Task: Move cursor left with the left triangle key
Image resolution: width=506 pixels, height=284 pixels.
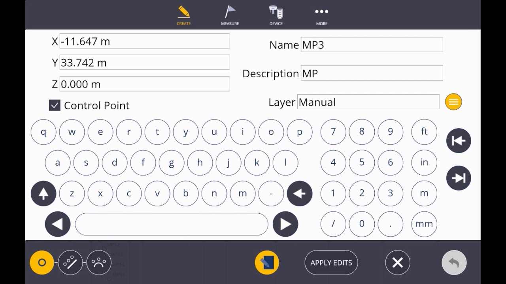Action: pos(58,224)
